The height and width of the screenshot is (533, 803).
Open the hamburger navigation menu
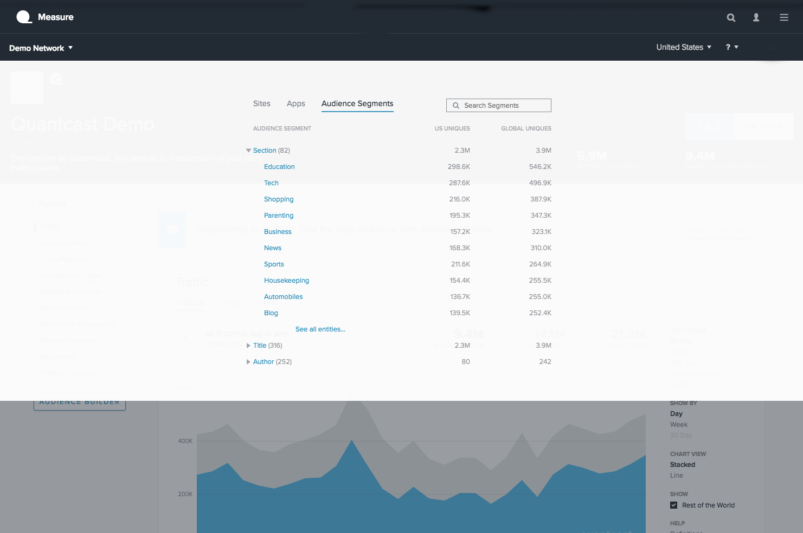tap(784, 17)
